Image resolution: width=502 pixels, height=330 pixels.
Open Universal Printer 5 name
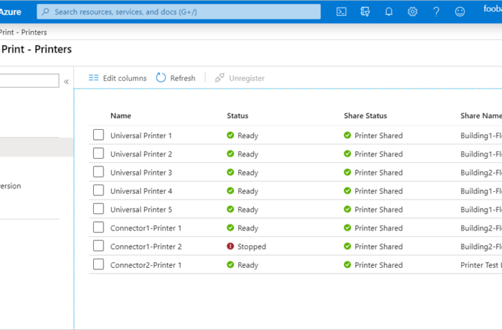[141, 210]
